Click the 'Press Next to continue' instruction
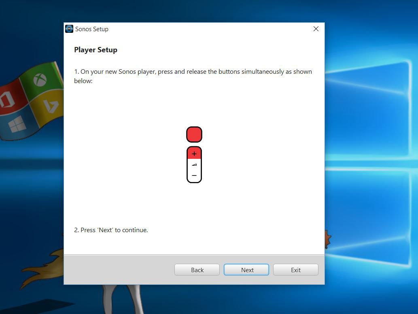The height and width of the screenshot is (314, 418). [110, 230]
